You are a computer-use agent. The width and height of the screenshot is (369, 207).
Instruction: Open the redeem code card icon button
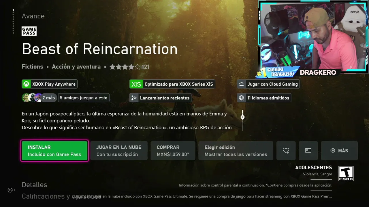pyautogui.click(x=308, y=151)
